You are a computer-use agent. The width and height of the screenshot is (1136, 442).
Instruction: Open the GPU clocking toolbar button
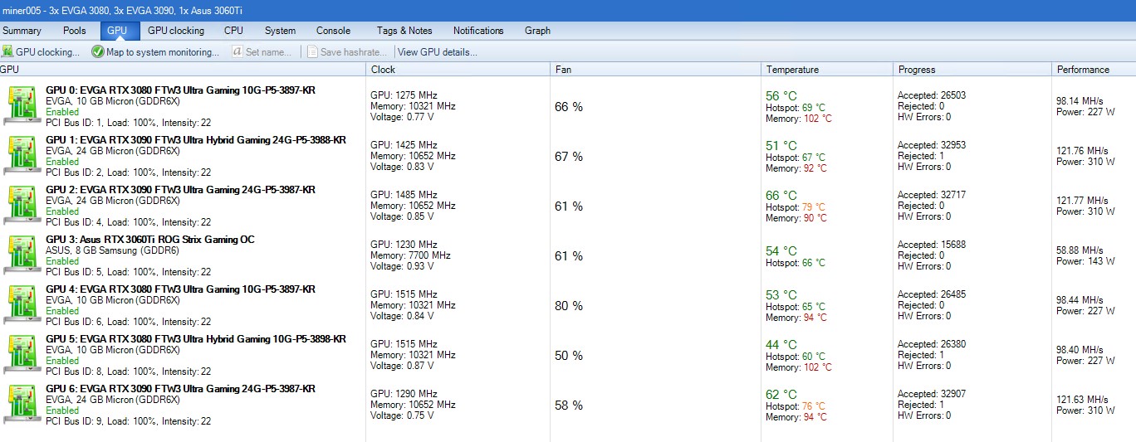(42, 52)
